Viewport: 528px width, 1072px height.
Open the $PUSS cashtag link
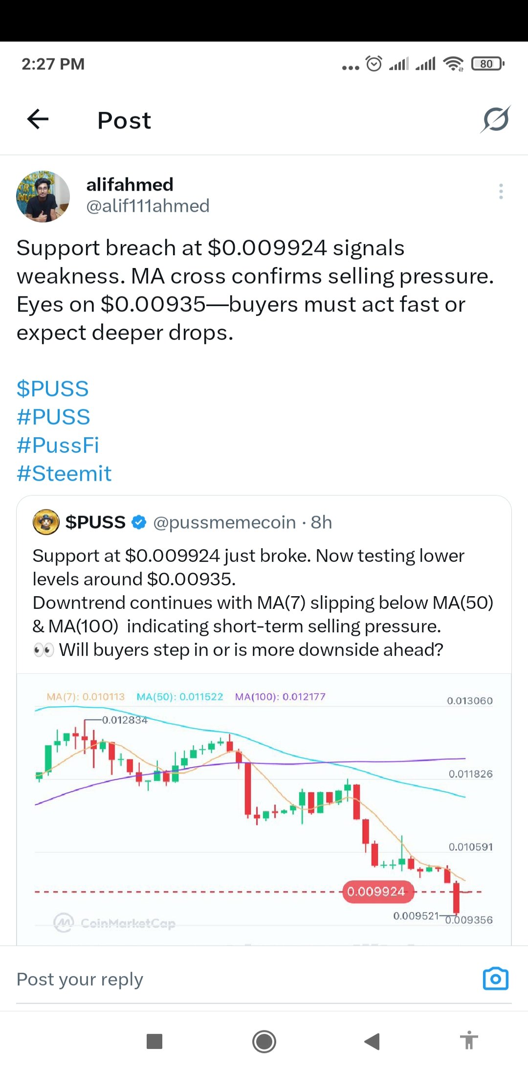52,389
